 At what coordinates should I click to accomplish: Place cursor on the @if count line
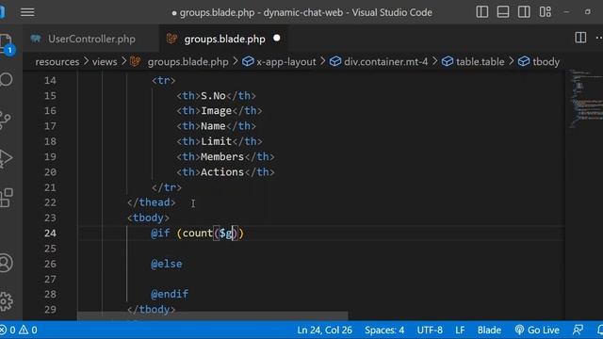(x=197, y=234)
